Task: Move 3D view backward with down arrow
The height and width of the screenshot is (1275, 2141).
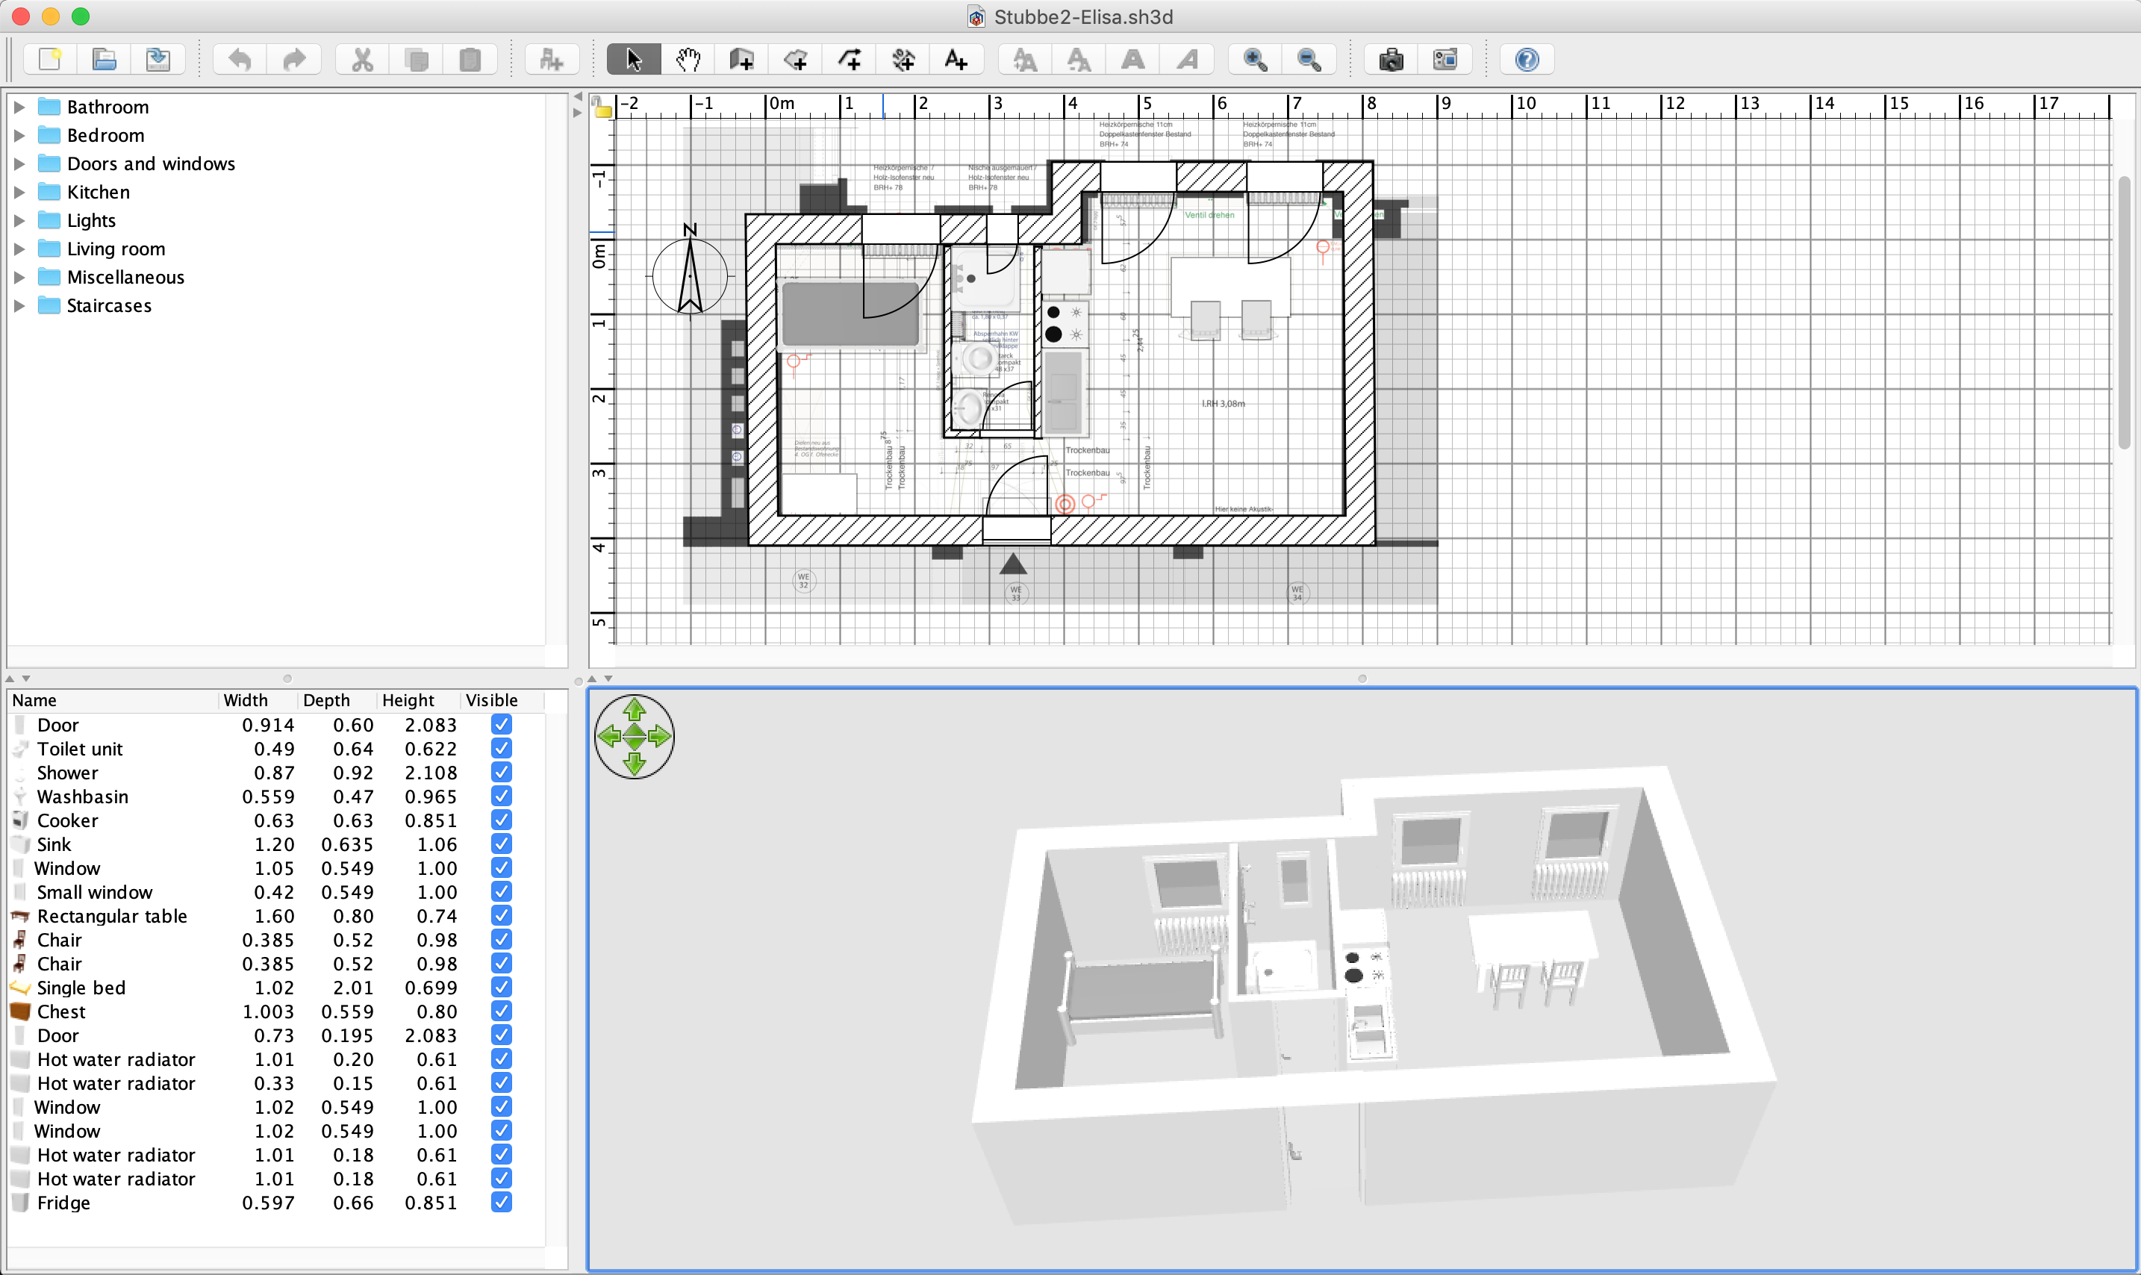Action: click(634, 763)
